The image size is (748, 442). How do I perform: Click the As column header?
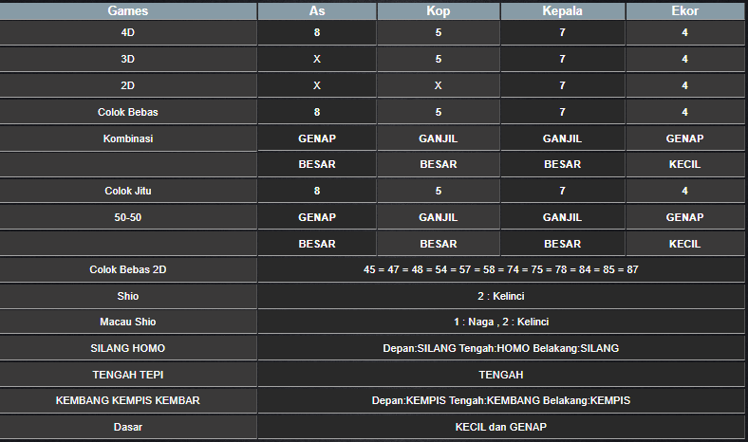tap(317, 11)
